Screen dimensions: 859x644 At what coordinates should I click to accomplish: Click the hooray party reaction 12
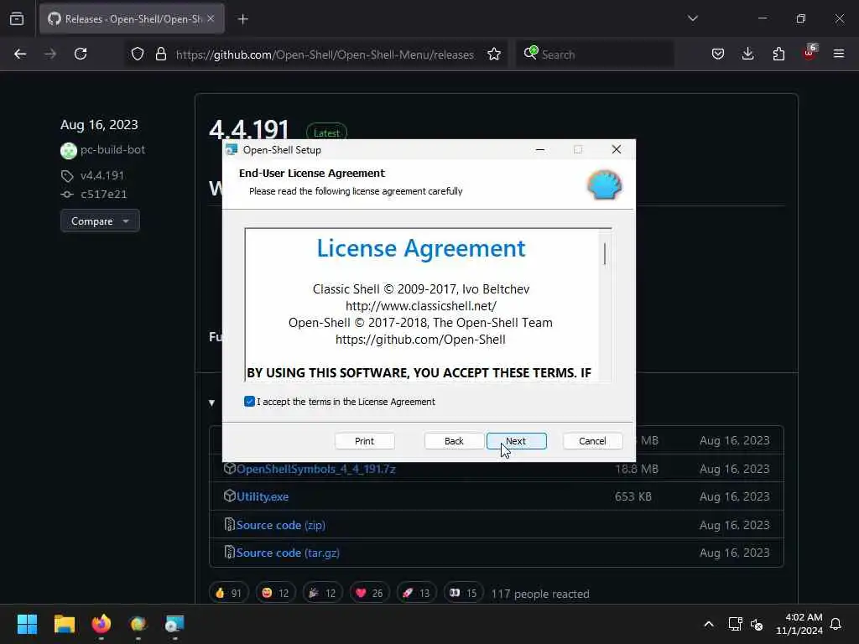pyautogui.click(x=323, y=593)
